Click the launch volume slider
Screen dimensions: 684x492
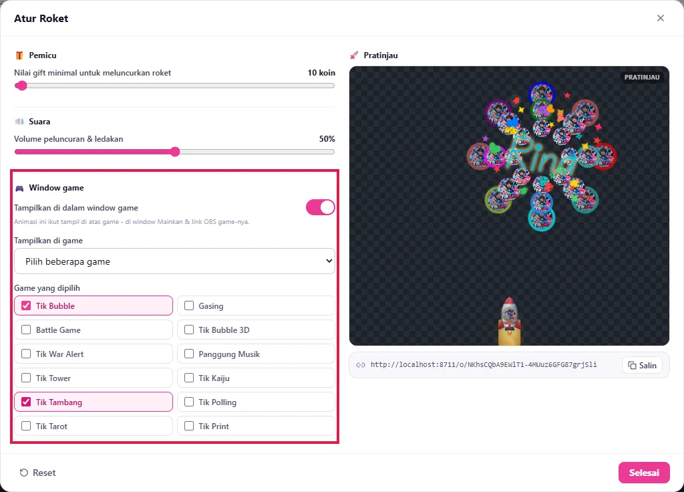[174, 152]
